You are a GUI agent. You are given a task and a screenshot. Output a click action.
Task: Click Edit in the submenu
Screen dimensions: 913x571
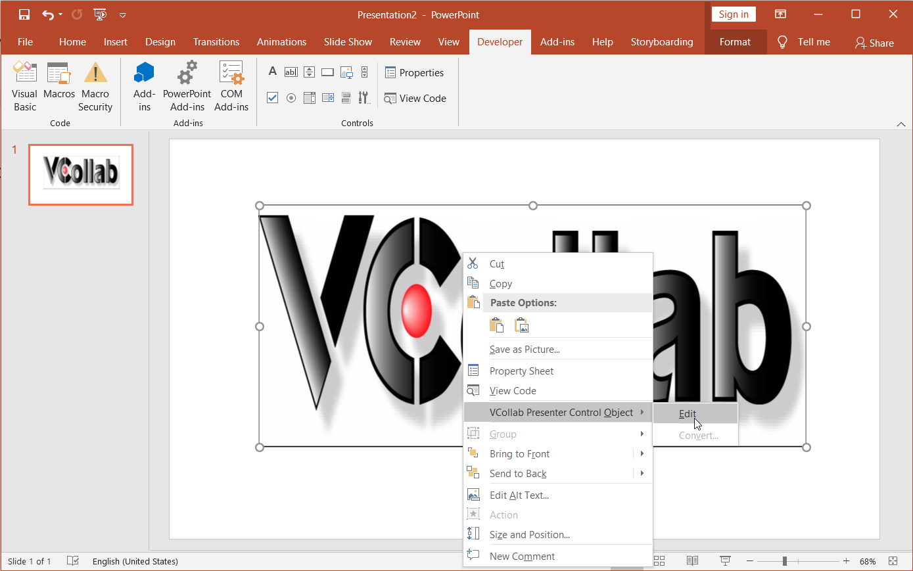[695, 414]
